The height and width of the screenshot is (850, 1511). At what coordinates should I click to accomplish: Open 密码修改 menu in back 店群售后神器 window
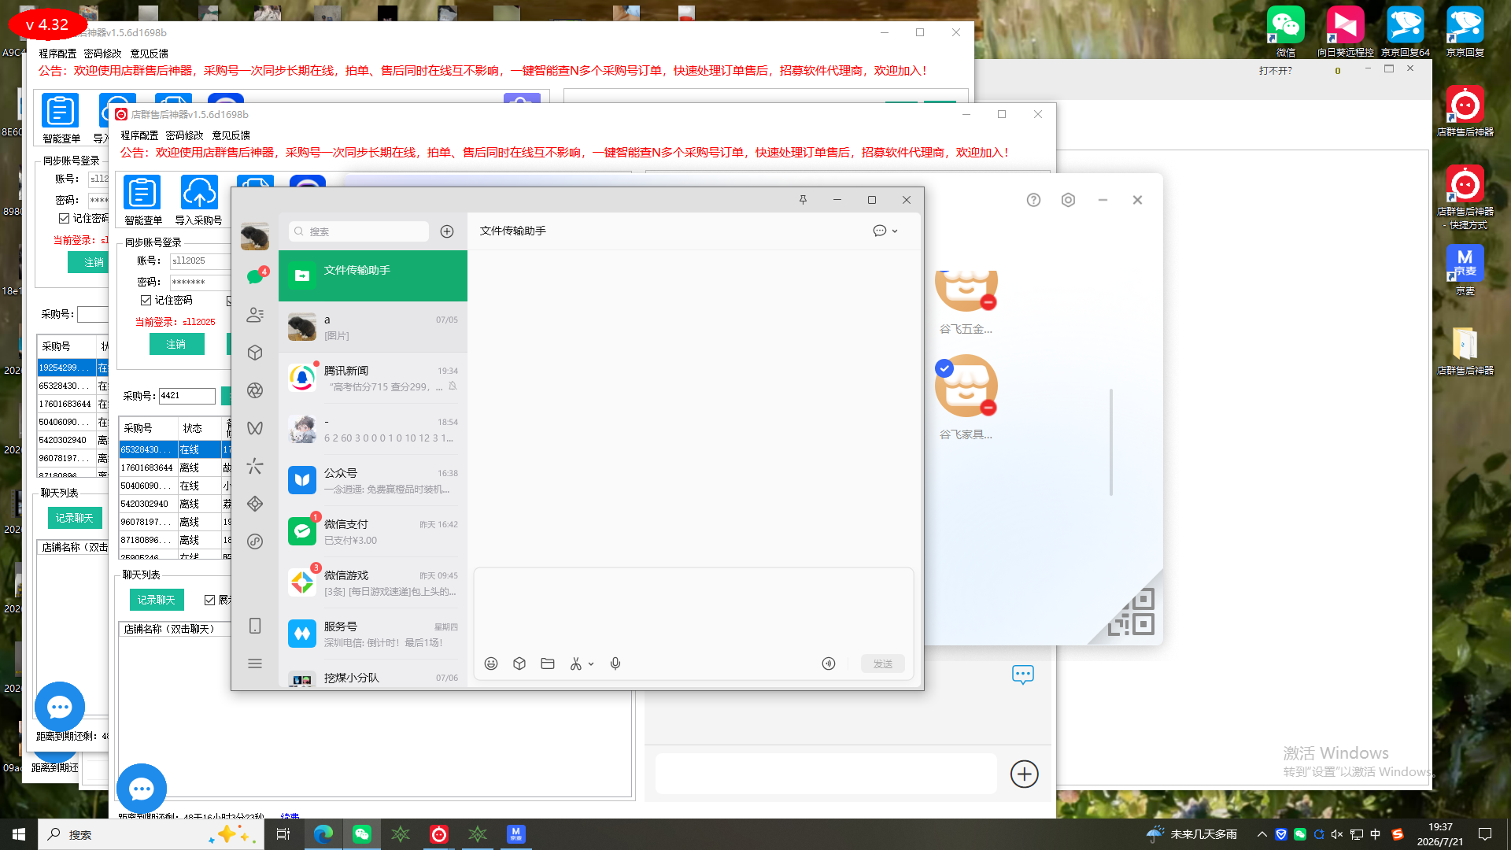(x=102, y=54)
